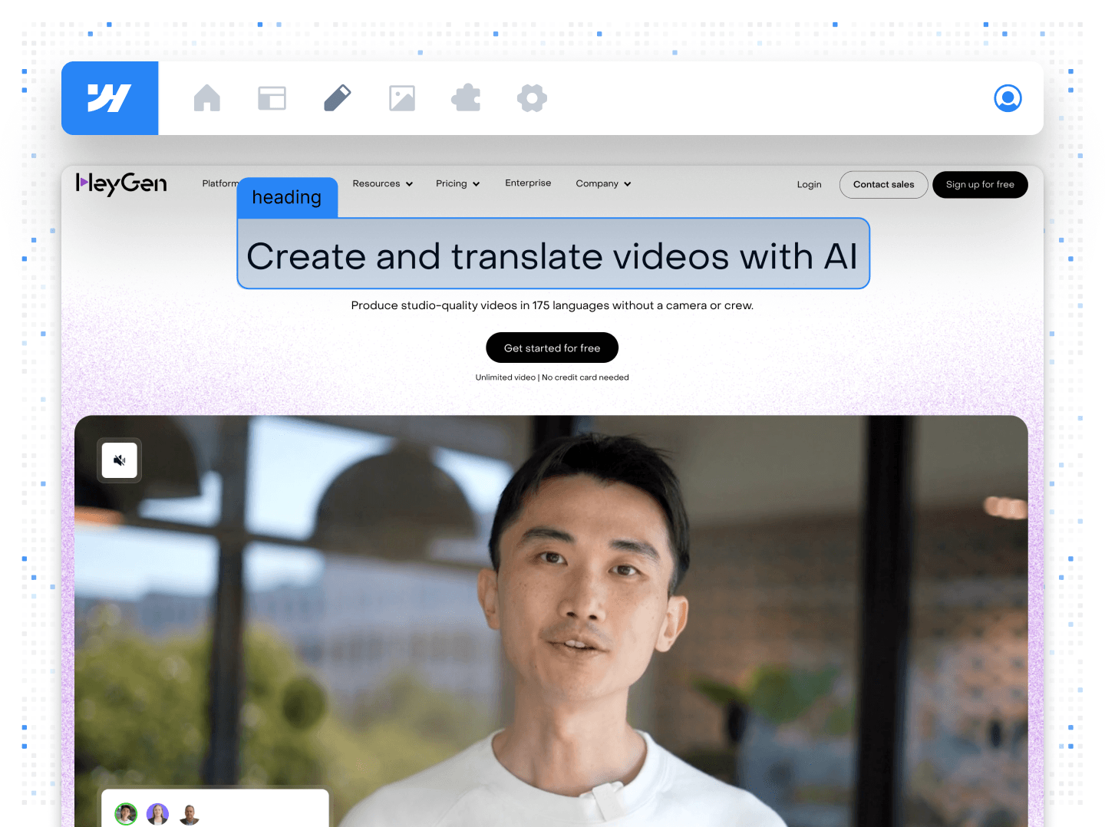The width and height of the screenshot is (1105, 827).
Task: Go to the Enterprise nav item
Action: pos(528,183)
